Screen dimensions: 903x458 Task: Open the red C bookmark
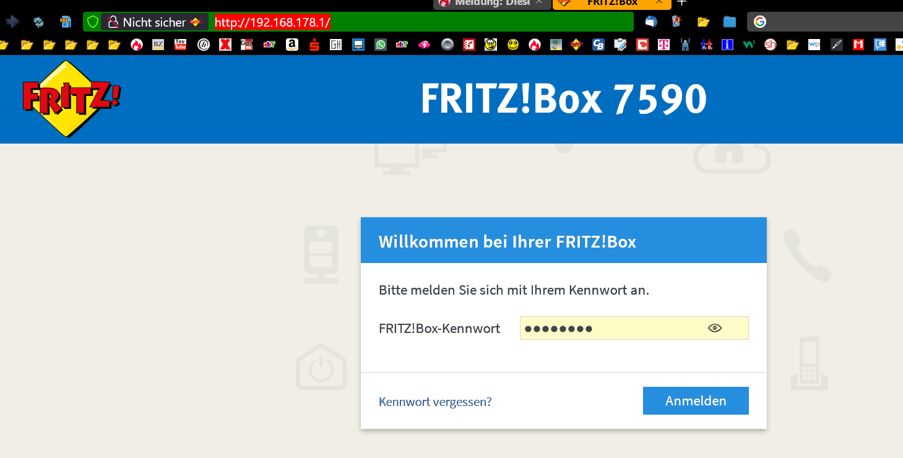tap(642, 45)
